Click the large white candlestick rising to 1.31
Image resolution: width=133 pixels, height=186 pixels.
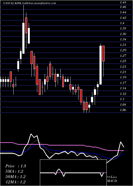(x=101, y=65)
